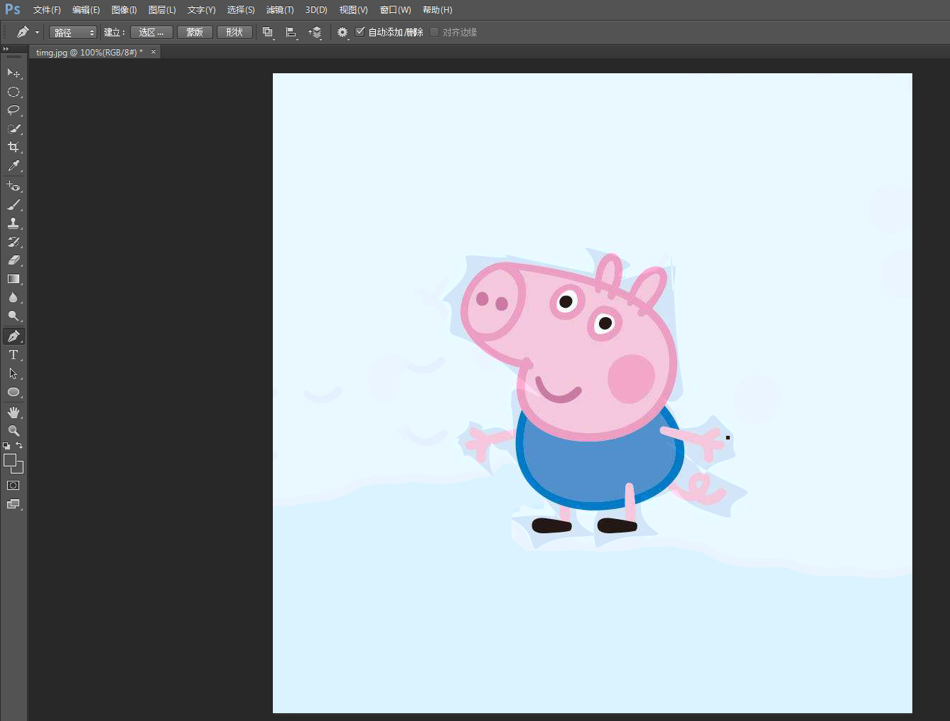Image resolution: width=950 pixels, height=721 pixels.
Task: Open the 编辑(E) menu
Action: [x=86, y=10]
